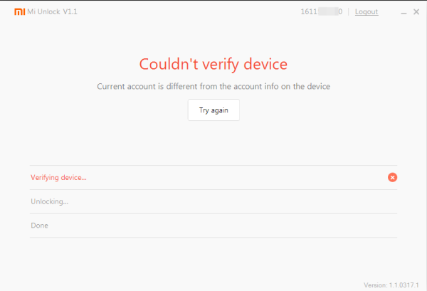Click the "Couldn't verify device" heading
This screenshot has height=291, width=427.
click(x=213, y=65)
